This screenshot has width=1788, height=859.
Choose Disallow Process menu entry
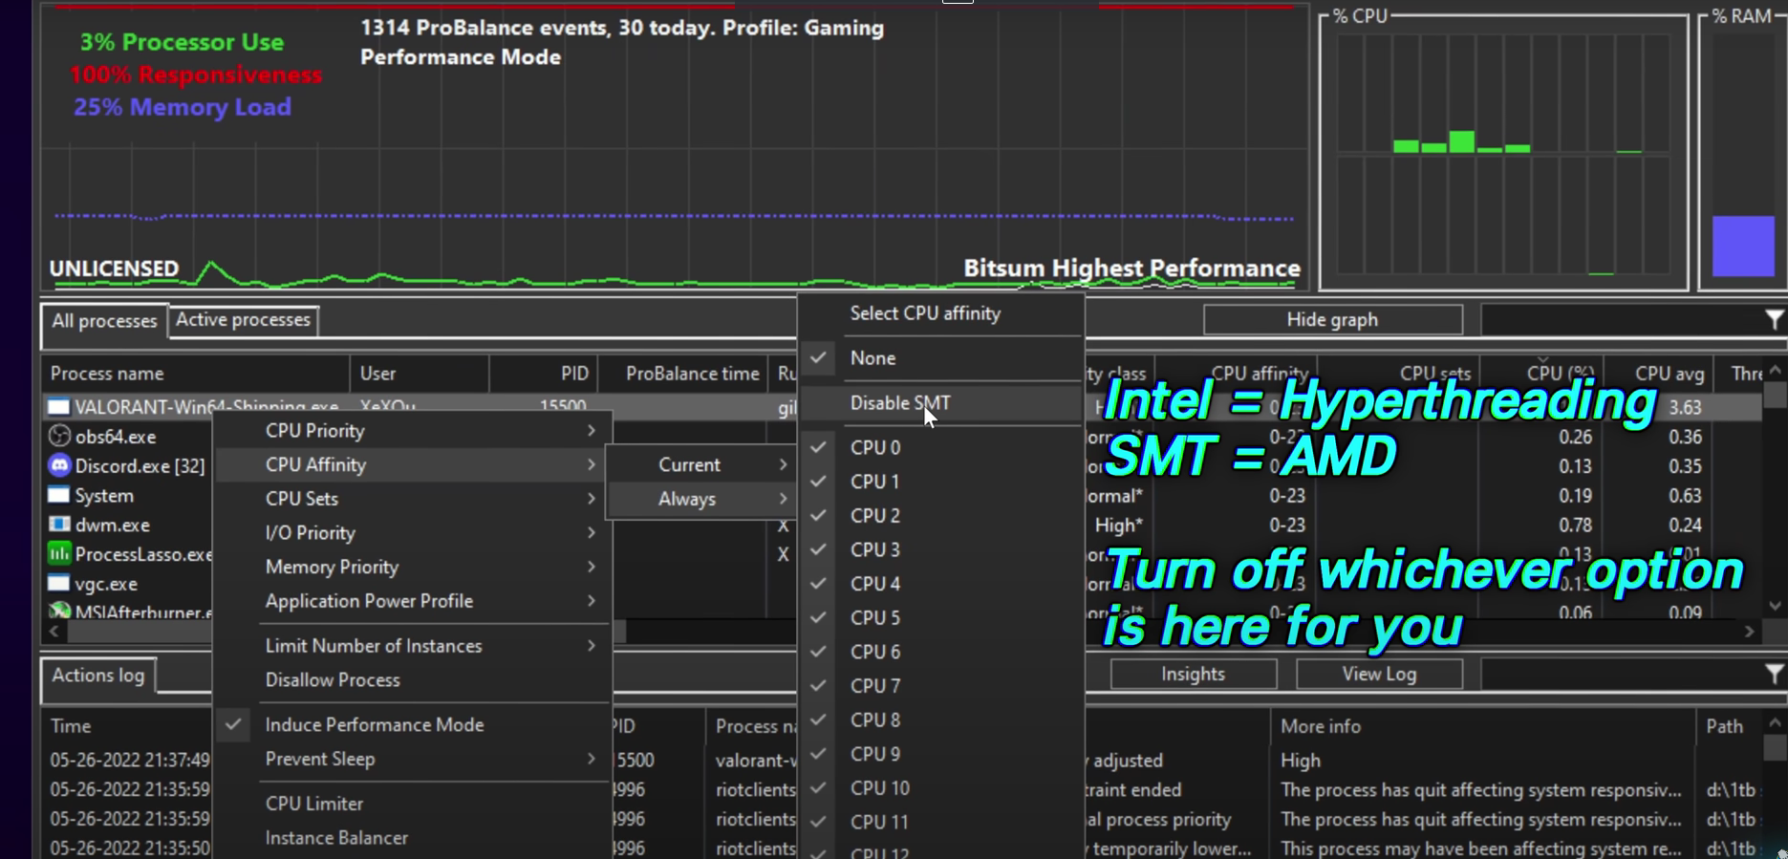pyautogui.click(x=412, y=680)
